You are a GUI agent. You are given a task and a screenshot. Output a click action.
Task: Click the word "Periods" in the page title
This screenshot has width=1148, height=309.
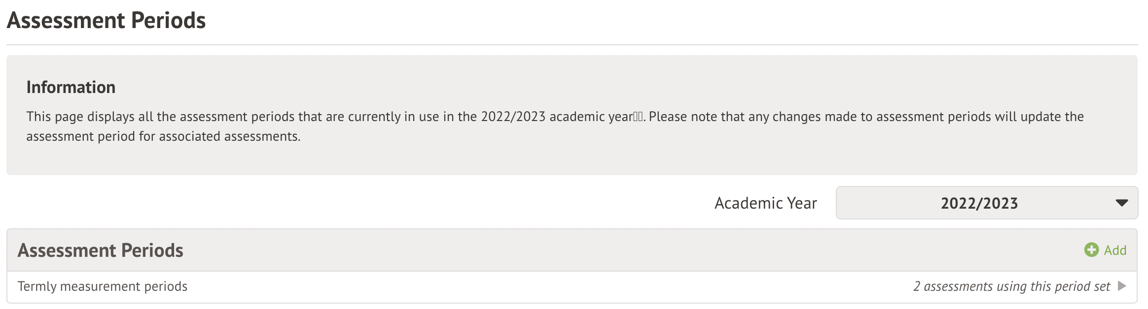168,21
